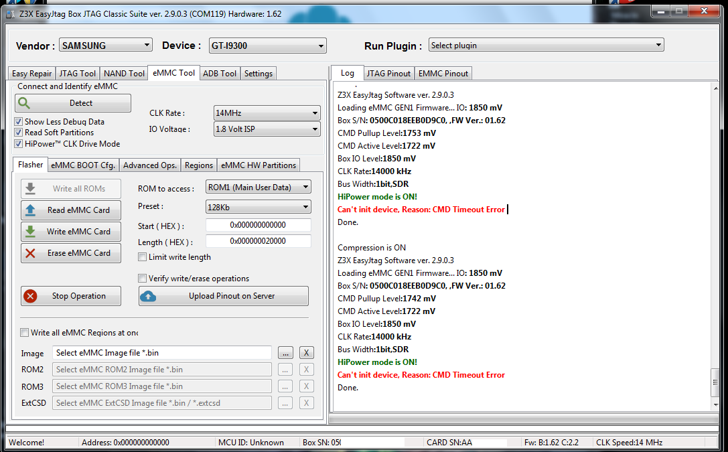Switch to the JTAG Tool tab
This screenshot has width=728, height=452.
[x=78, y=73]
